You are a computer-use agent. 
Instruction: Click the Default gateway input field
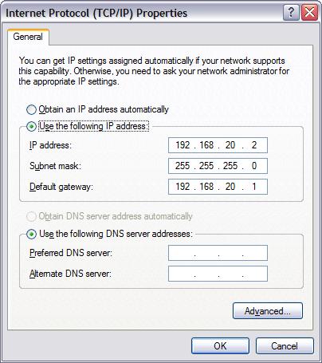coord(218,187)
